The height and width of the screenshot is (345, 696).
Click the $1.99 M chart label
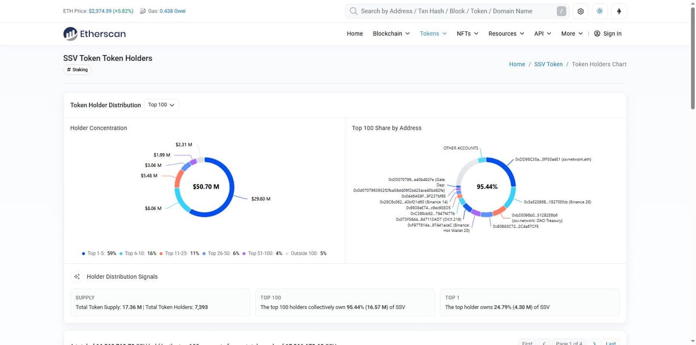click(162, 155)
